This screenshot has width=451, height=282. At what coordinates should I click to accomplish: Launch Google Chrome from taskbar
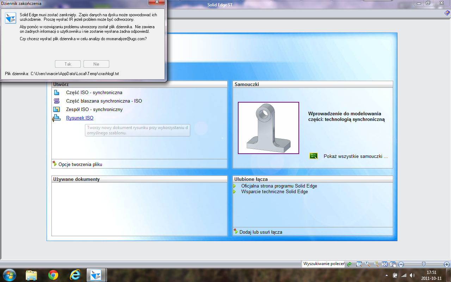point(53,275)
